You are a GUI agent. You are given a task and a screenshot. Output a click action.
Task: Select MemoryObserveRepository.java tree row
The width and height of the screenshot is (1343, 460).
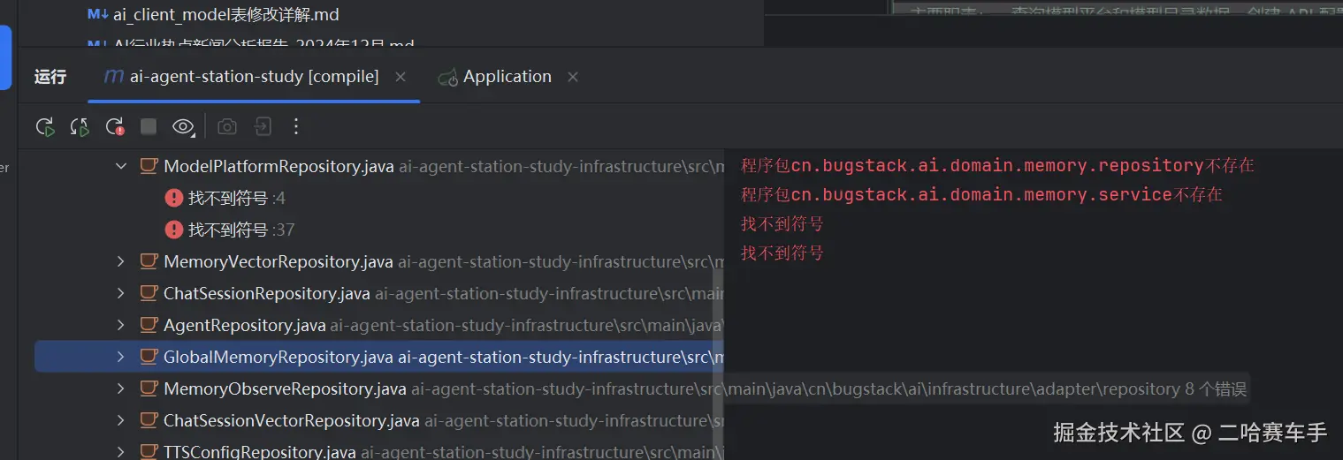pyautogui.click(x=378, y=388)
